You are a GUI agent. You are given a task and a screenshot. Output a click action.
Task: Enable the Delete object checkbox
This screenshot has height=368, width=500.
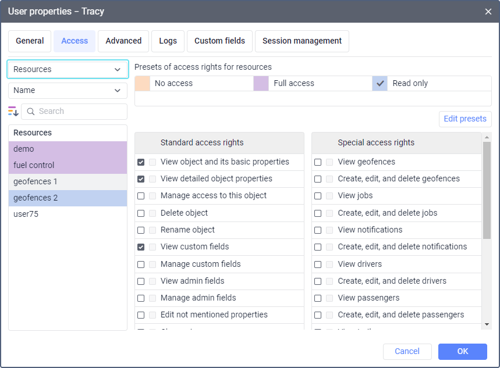pos(141,213)
